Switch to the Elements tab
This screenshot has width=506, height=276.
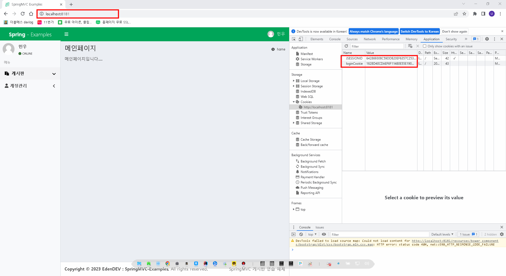pos(317,39)
